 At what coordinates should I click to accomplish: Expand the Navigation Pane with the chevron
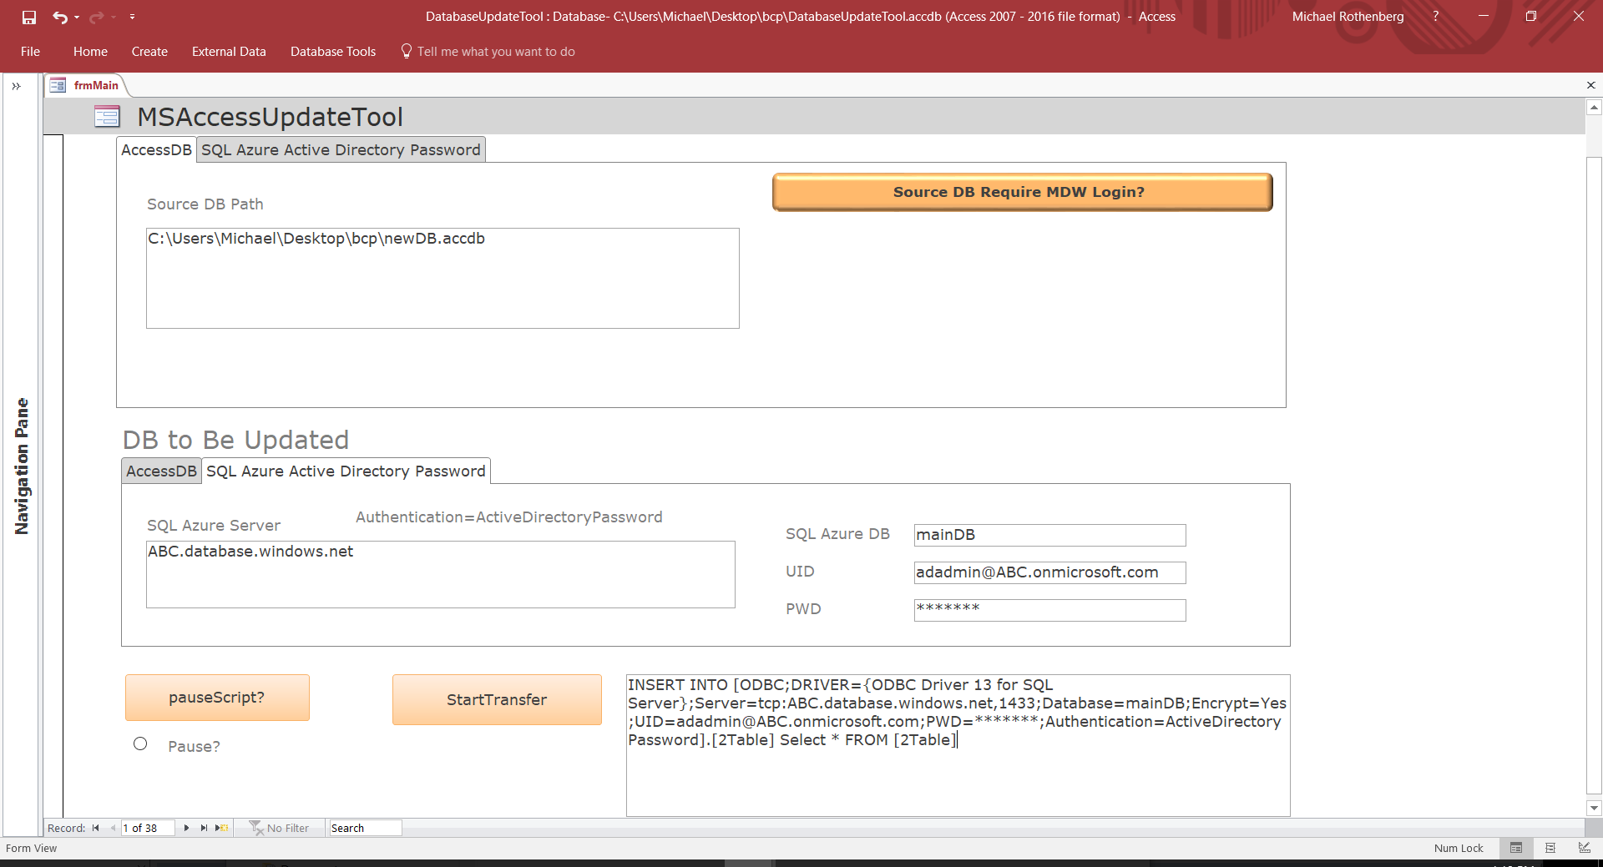16,86
